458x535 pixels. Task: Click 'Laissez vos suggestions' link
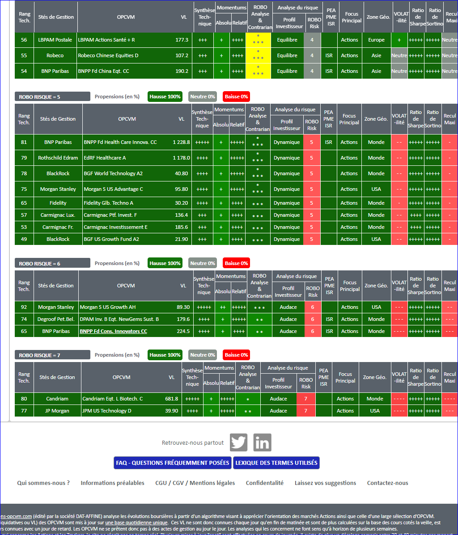click(325, 483)
